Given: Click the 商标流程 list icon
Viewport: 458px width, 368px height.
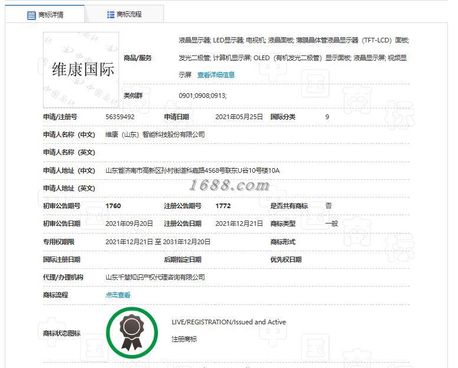Looking at the screenshot, I should tap(111, 15).
